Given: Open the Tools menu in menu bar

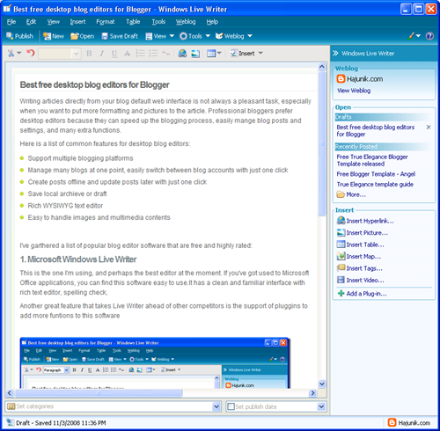Looking at the screenshot, I should (158, 22).
